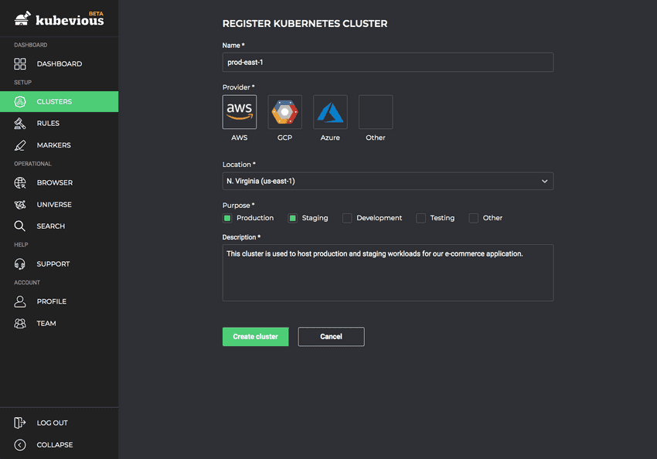Click the Search magnifier icon

[x=21, y=226]
